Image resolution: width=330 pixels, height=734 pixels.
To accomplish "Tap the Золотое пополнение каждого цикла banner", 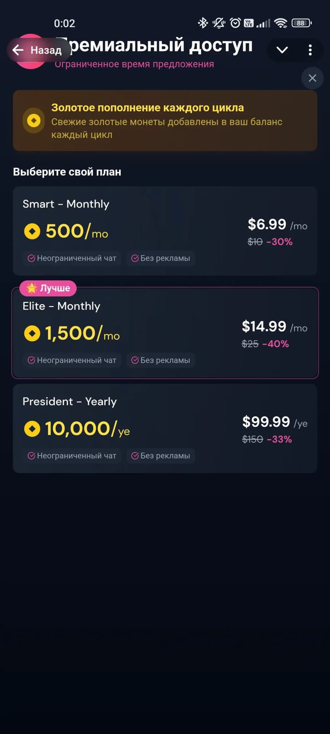I will 165,120.
